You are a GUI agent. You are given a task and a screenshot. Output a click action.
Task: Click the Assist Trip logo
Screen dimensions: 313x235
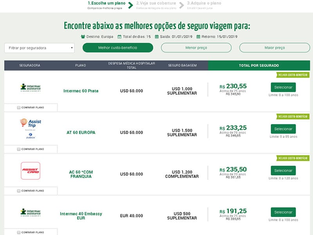pyautogui.click(x=31, y=123)
